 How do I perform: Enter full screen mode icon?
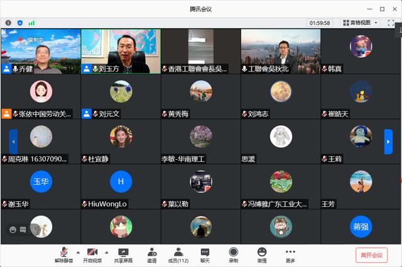[391, 23]
